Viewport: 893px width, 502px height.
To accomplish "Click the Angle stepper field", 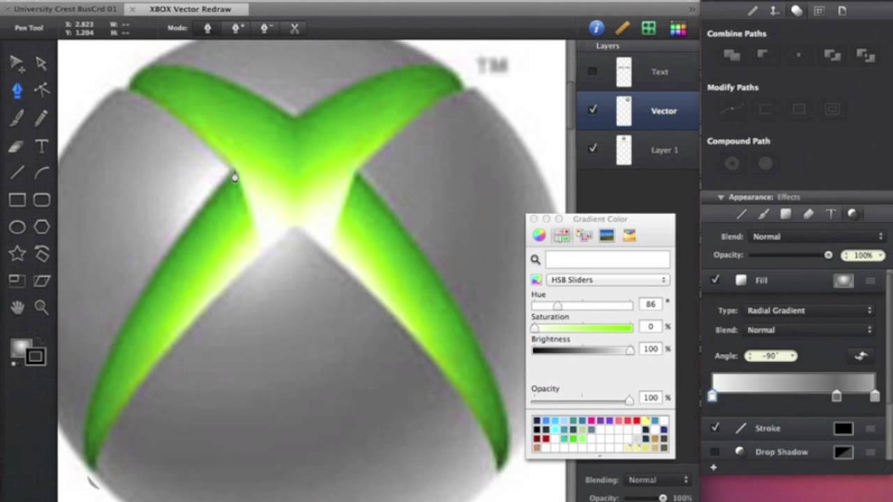I will pyautogui.click(x=770, y=356).
